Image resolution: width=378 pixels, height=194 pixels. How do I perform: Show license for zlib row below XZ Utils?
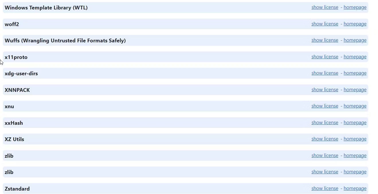[x=325, y=155]
